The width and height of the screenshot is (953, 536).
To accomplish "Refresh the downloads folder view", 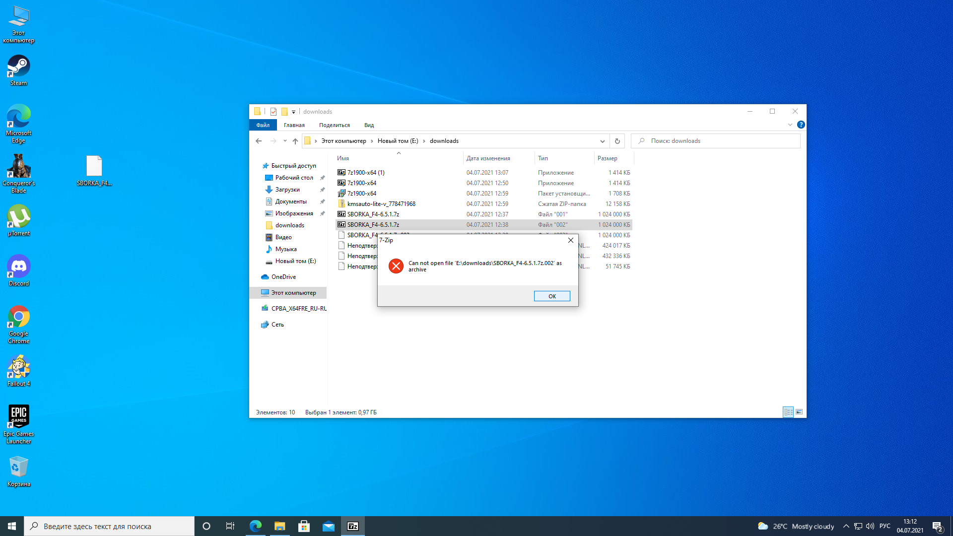I will pos(617,141).
